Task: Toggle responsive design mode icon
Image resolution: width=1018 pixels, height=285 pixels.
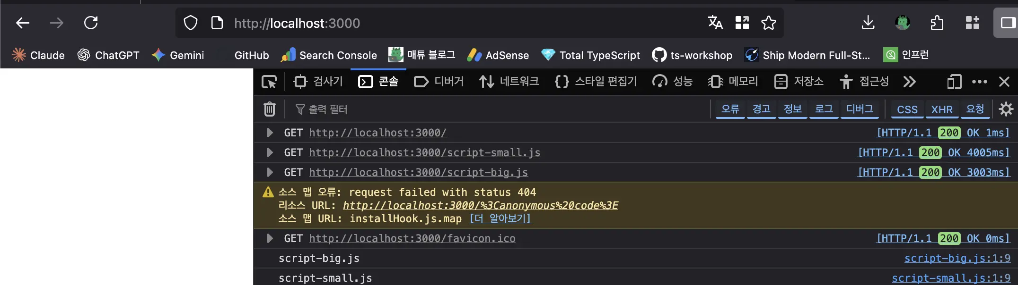Action: pos(954,82)
